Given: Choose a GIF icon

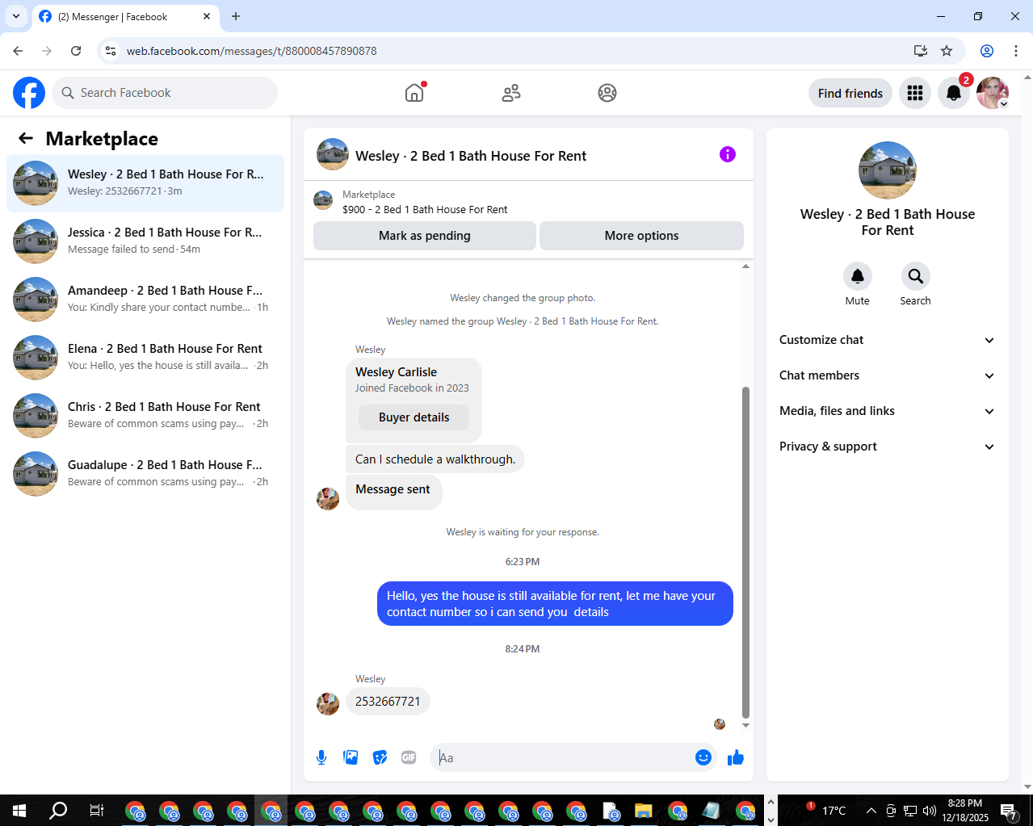Looking at the screenshot, I should point(409,757).
